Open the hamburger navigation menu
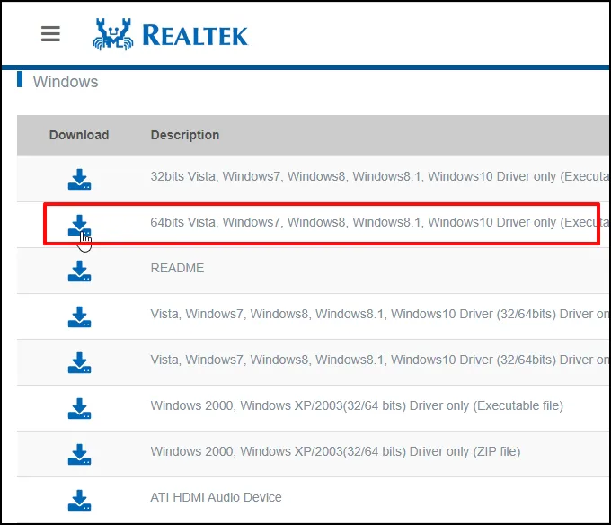 click(x=50, y=33)
